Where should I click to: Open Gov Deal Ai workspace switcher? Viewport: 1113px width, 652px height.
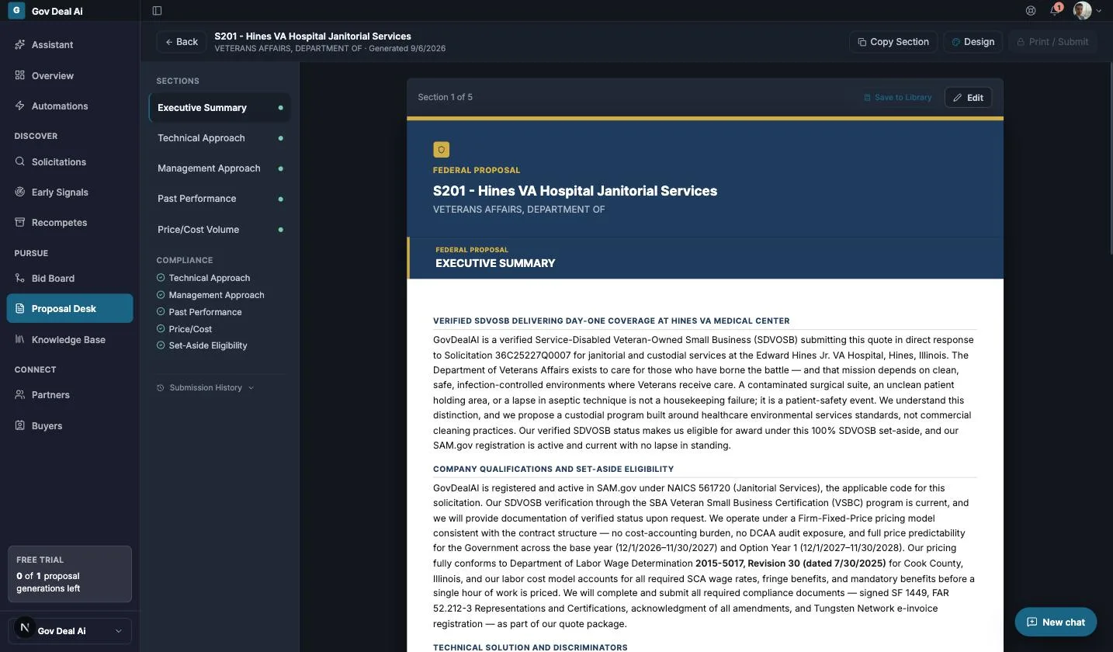coord(70,631)
